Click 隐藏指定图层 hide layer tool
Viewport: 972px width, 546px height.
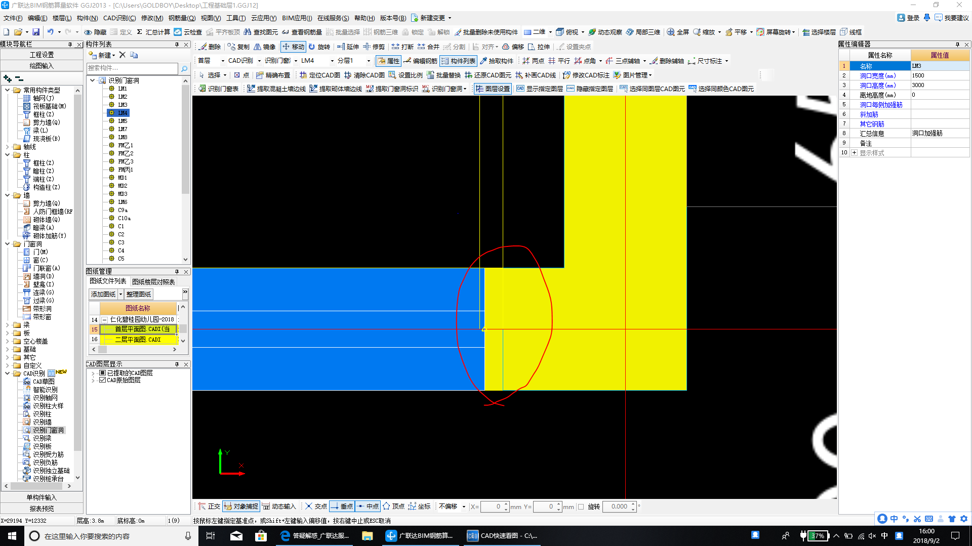(590, 89)
